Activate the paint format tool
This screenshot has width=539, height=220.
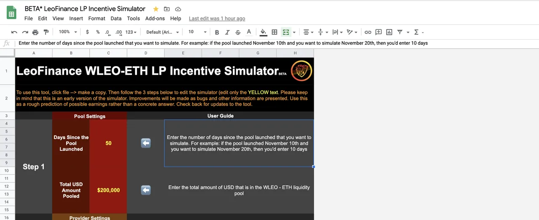46,32
